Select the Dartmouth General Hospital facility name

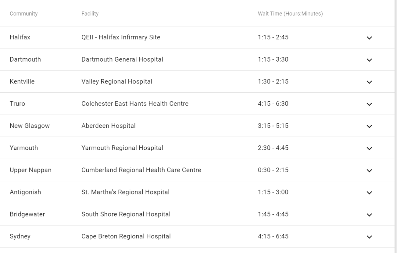coord(122,60)
